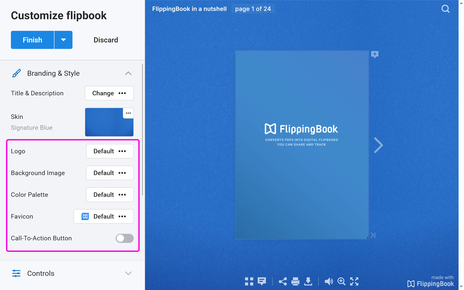Image resolution: width=464 pixels, height=290 pixels.
Task: Open the Background Image Default options
Action: pyautogui.click(x=110, y=173)
